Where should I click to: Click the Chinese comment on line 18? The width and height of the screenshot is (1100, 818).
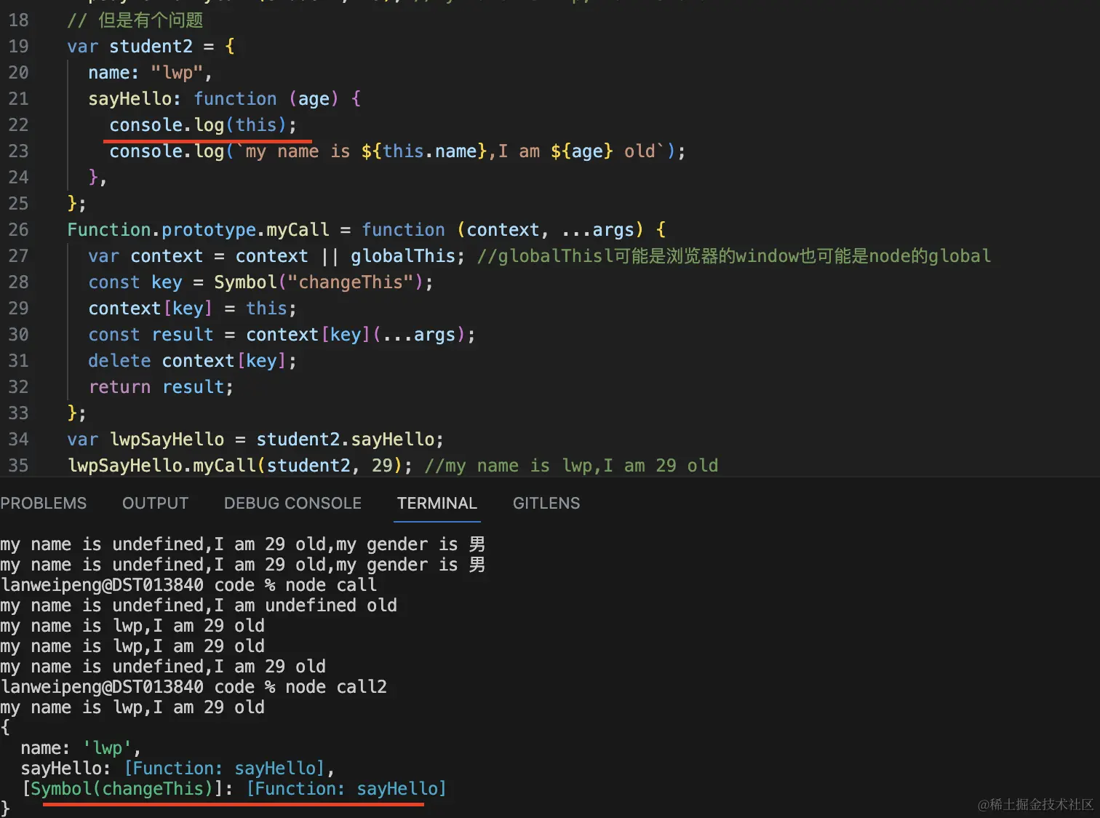tap(135, 20)
